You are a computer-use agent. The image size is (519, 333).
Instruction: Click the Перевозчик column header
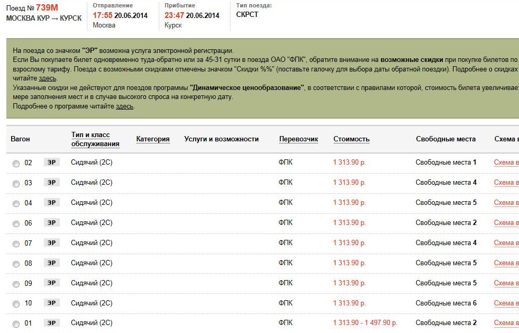coord(298,139)
